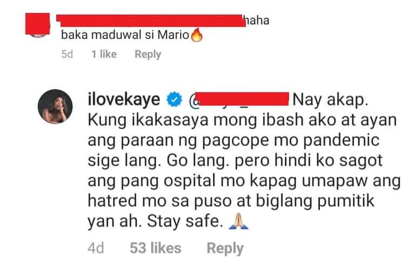Click Reply under the 5d comment
The image size is (415, 277).
(x=148, y=54)
